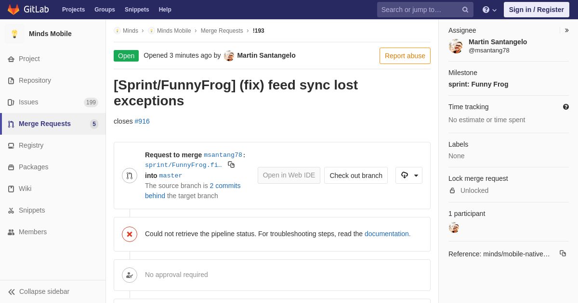This screenshot has width=578, height=303.
Task: Click the Check out branch button
Action: coord(356,175)
